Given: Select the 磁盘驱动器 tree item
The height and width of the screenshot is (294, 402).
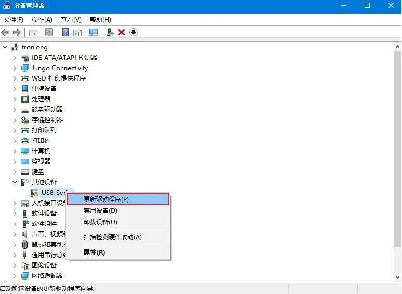Looking at the screenshot, I should click(x=47, y=110).
